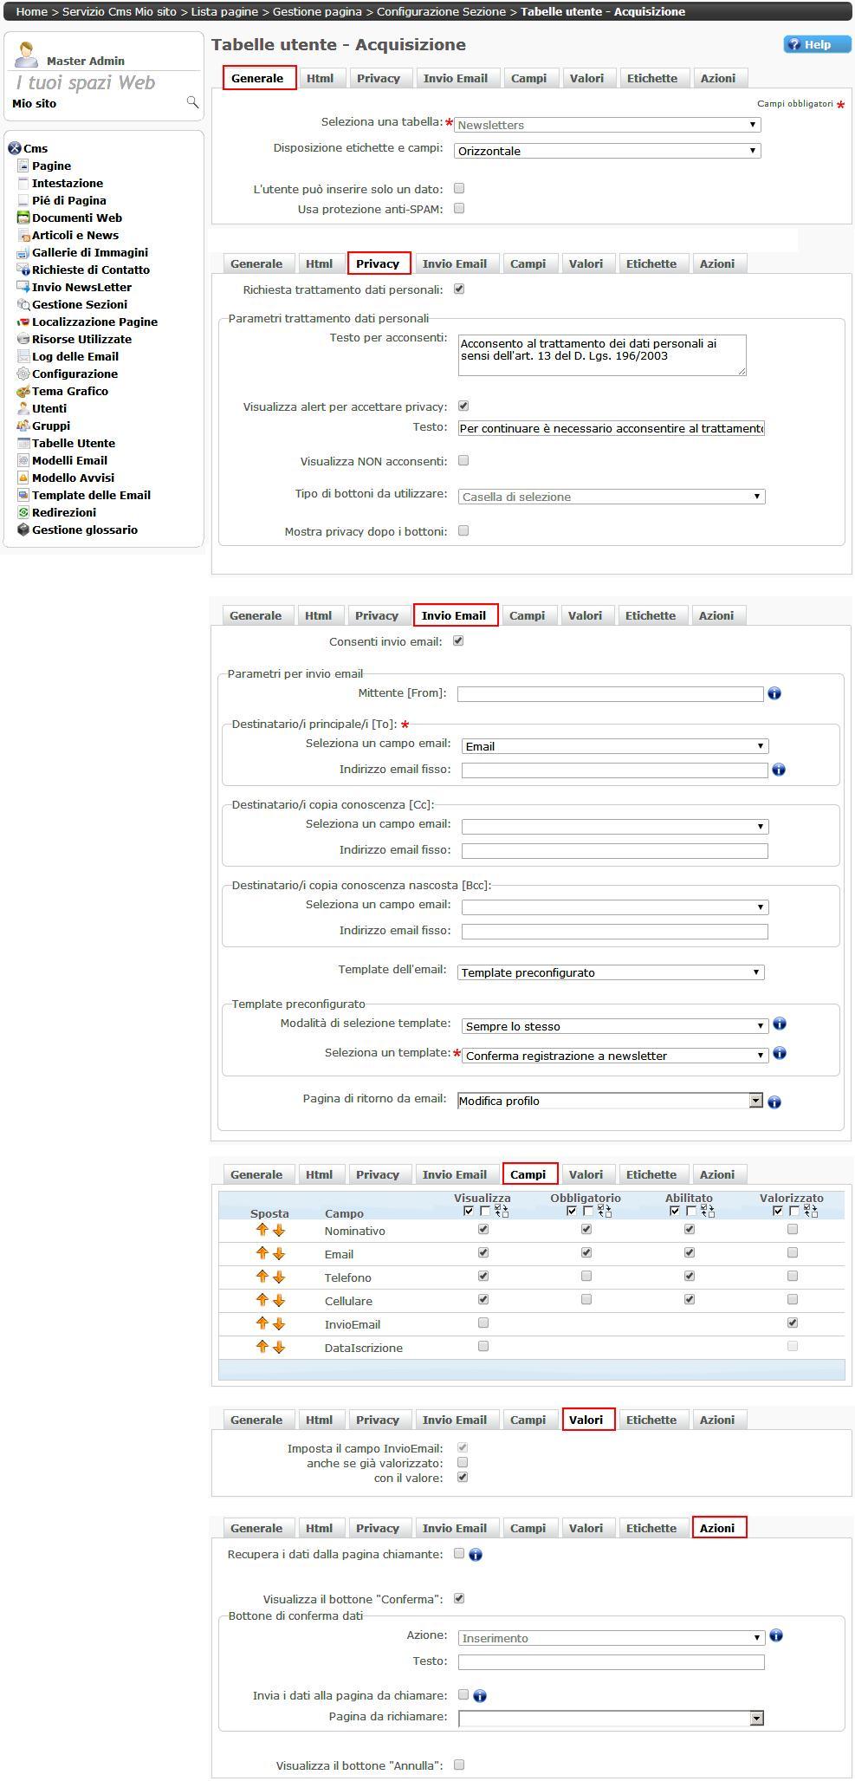Enable the anti-SPAM protection checkbox
The image size is (855, 1781).
point(459,208)
